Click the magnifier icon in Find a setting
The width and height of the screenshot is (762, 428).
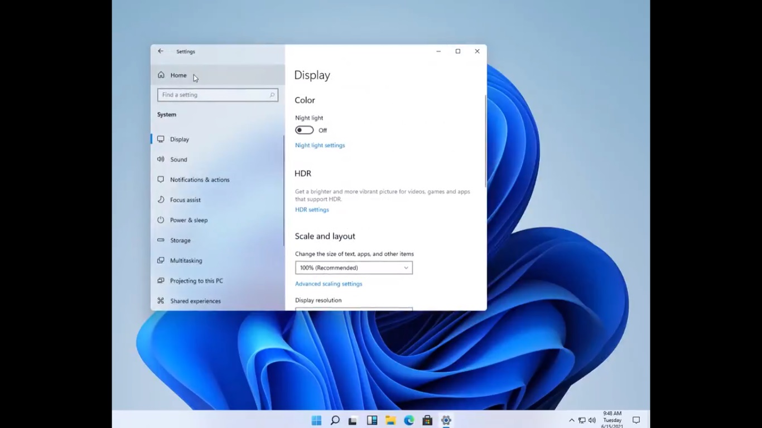272,95
